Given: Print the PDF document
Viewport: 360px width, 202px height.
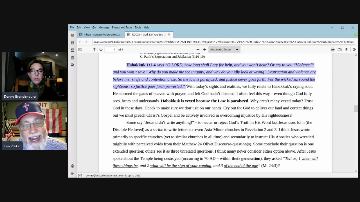Looking at the screenshot, I should 333,49.
